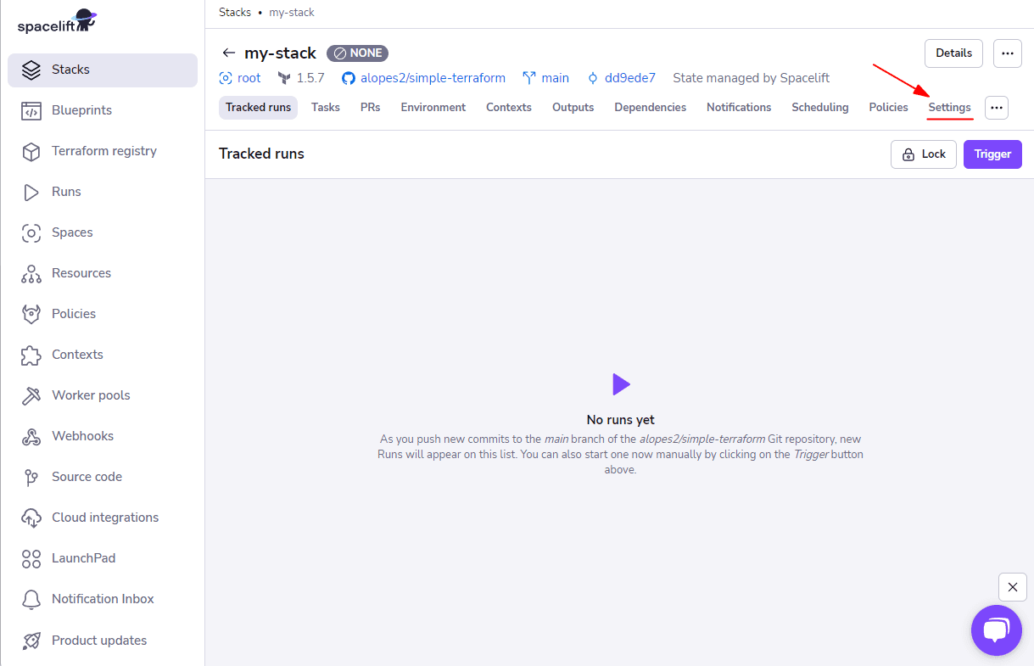Click the Stacks breadcrumb link
This screenshot has height=666, width=1034.
[235, 13]
